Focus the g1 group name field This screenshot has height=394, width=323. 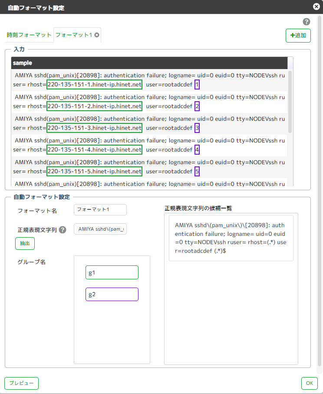[x=112, y=272]
